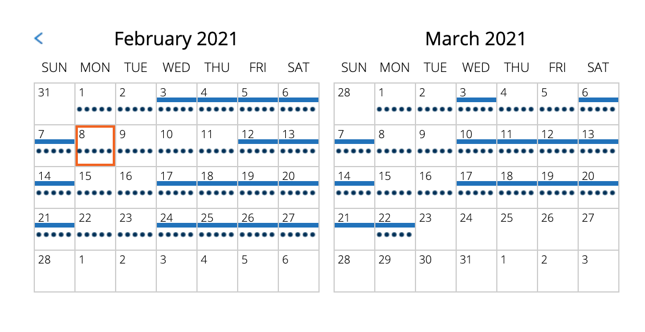Select March 1 date cell
The width and height of the screenshot is (645, 332).
click(395, 103)
